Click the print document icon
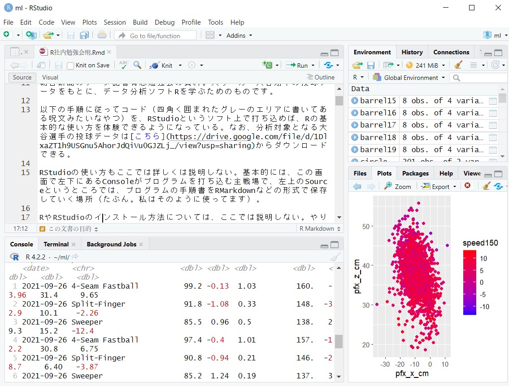The image size is (509, 386). click(102, 35)
